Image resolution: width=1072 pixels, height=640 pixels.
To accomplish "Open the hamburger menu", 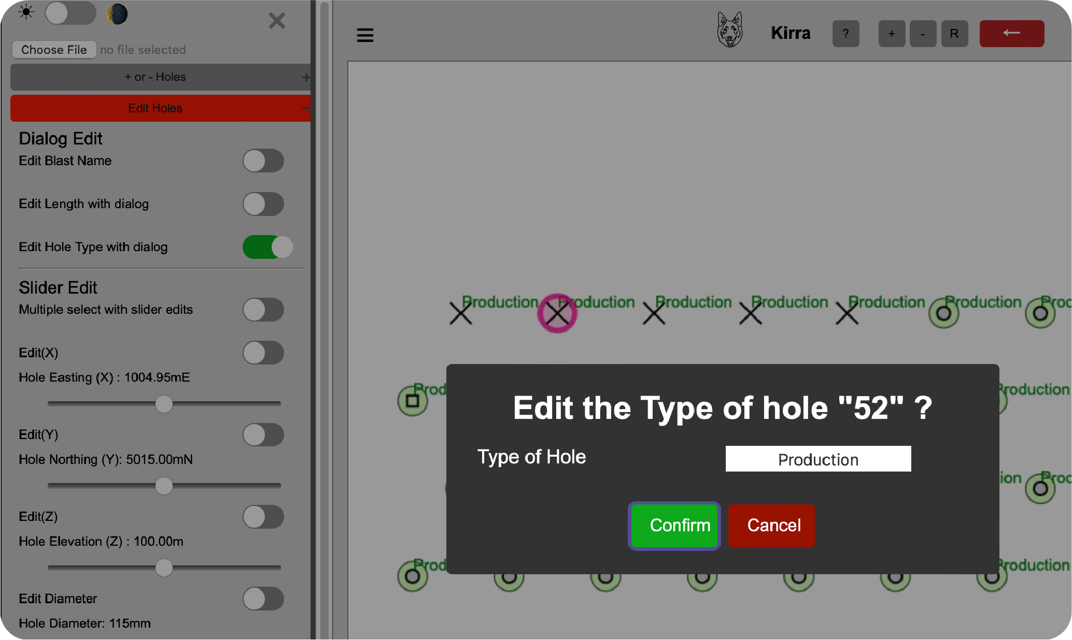I will (x=365, y=35).
